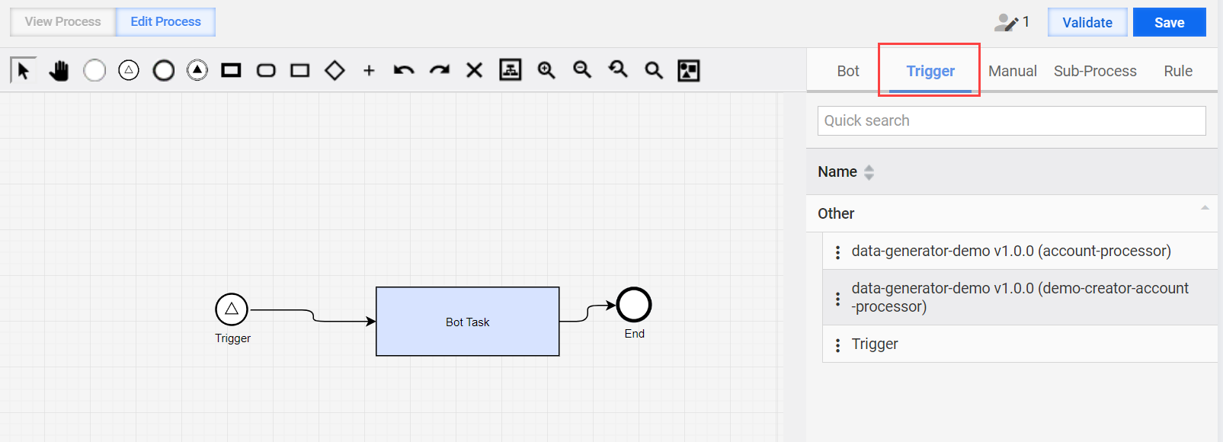Click the plus connector tool

pyautogui.click(x=369, y=71)
